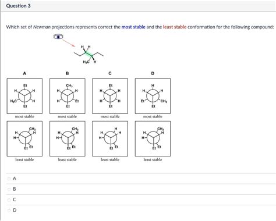Click option A least stable Newman projection
Viewport: 276px width, 221px height.
click(24, 138)
